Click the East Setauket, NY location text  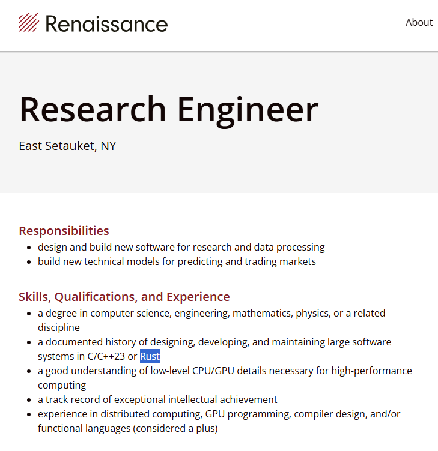[x=67, y=146]
